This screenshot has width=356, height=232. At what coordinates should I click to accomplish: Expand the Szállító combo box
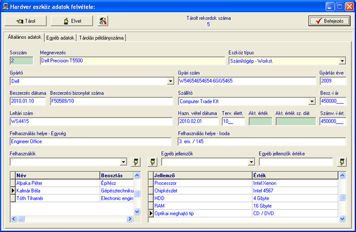pos(312,101)
